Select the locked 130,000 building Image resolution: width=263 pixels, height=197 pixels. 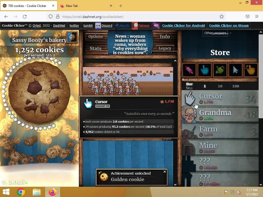[x=220, y=164]
